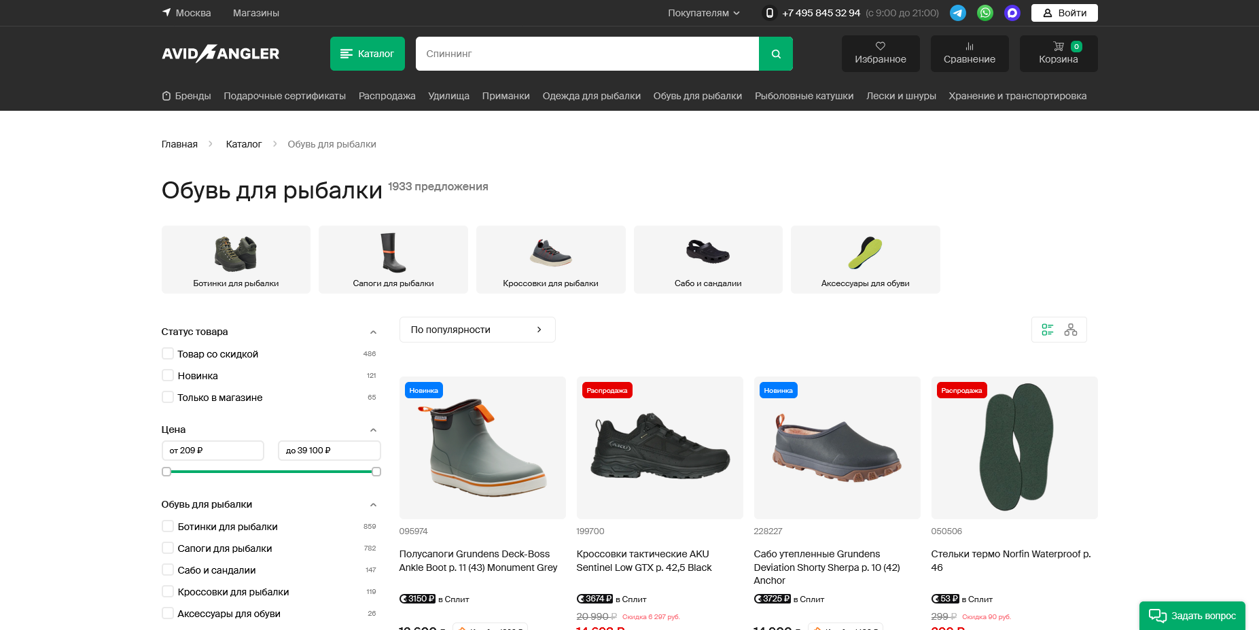Click Москва city selector

(193, 13)
